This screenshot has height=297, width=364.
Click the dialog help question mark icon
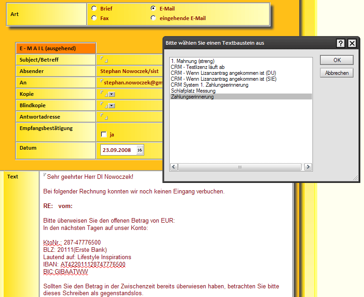[341, 43]
